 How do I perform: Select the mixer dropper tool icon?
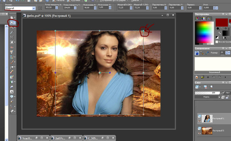207,53
